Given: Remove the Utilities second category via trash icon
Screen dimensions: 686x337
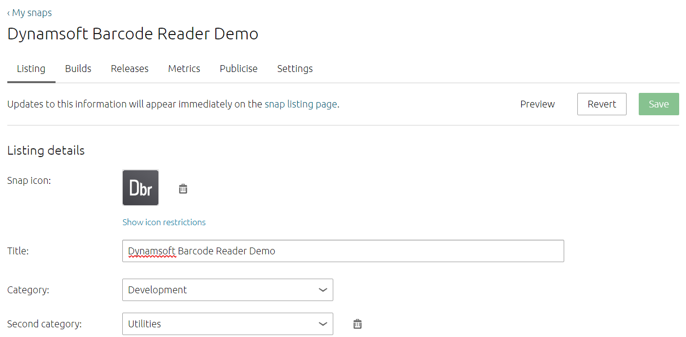Looking at the screenshot, I should coord(357,323).
